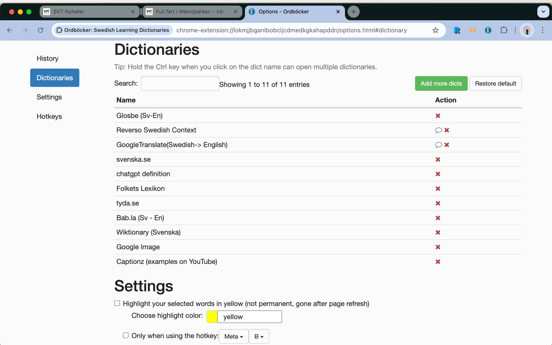Screen dimensions: 552x345
Task: Delete the chatgpt definition entry
Action: click(x=438, y=174)
